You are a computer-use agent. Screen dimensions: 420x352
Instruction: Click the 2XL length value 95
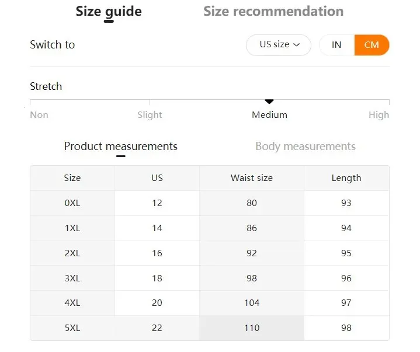point(346,253)
